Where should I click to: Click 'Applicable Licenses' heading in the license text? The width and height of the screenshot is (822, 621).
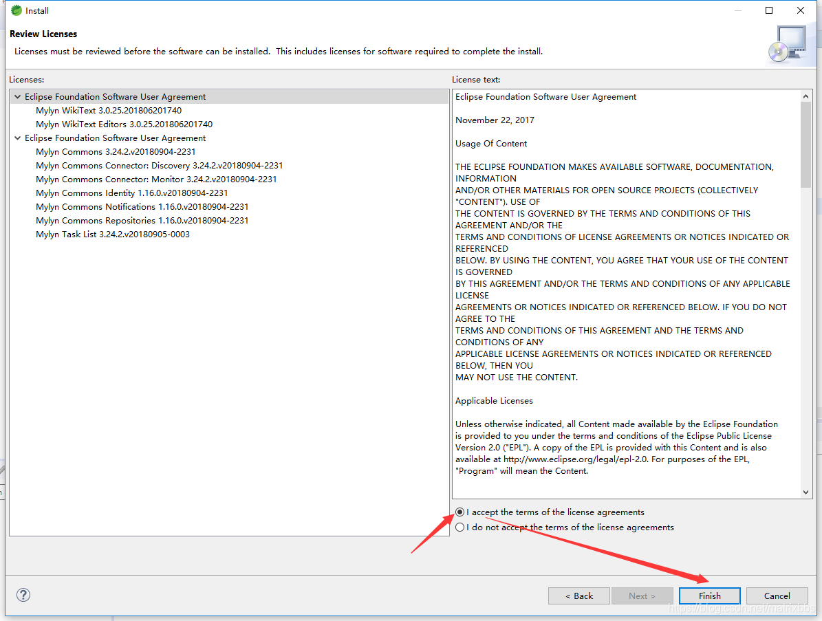pyautogui.click(x=494, y=400)
